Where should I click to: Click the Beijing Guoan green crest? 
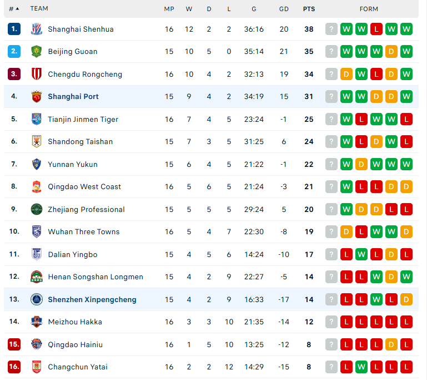(37, 52)
